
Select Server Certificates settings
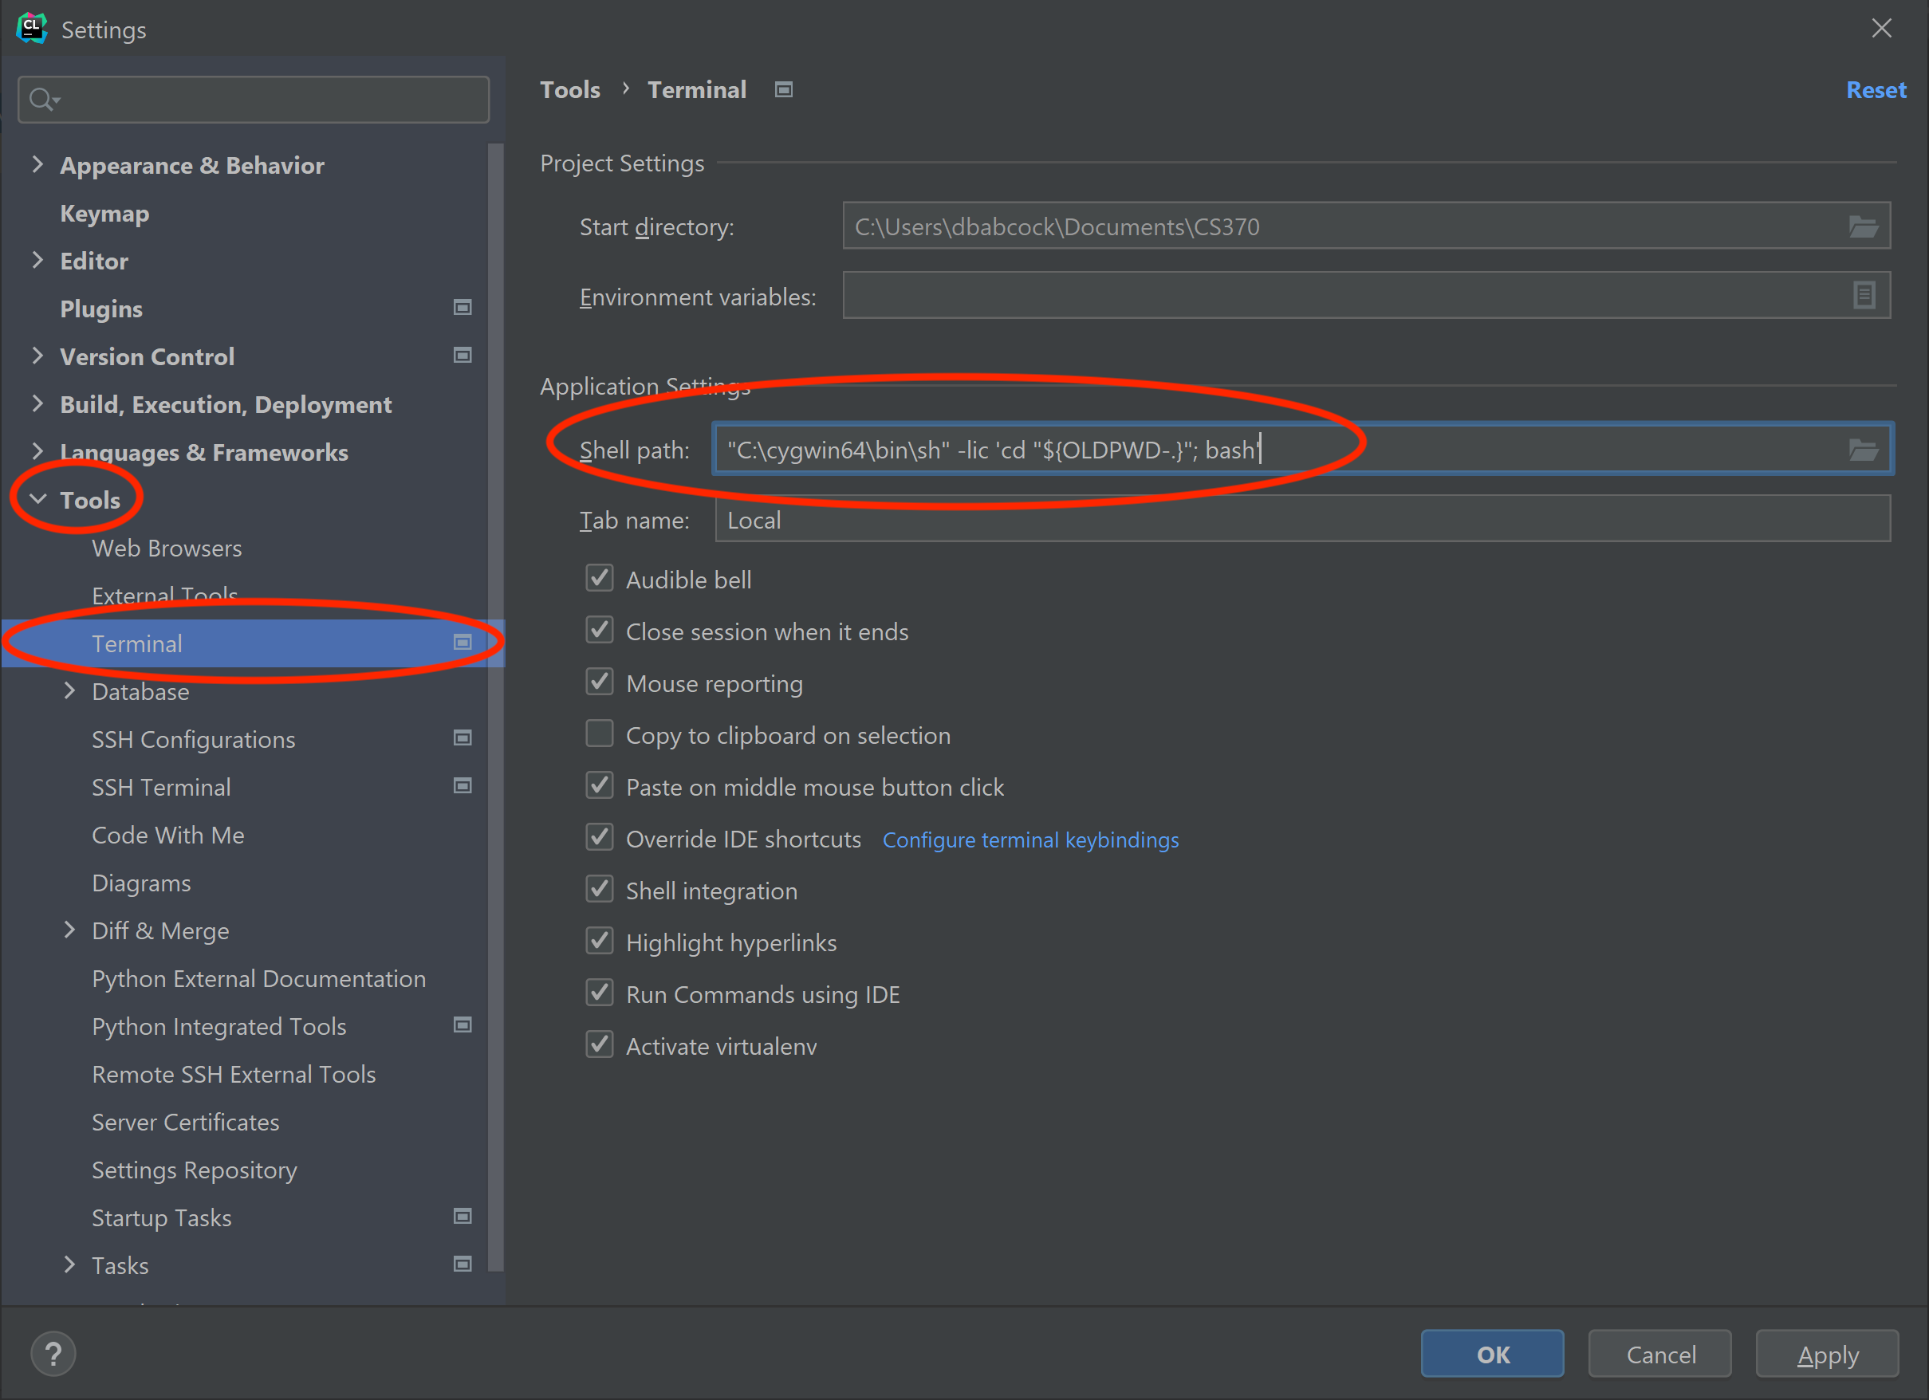(x=186, y=1122)
